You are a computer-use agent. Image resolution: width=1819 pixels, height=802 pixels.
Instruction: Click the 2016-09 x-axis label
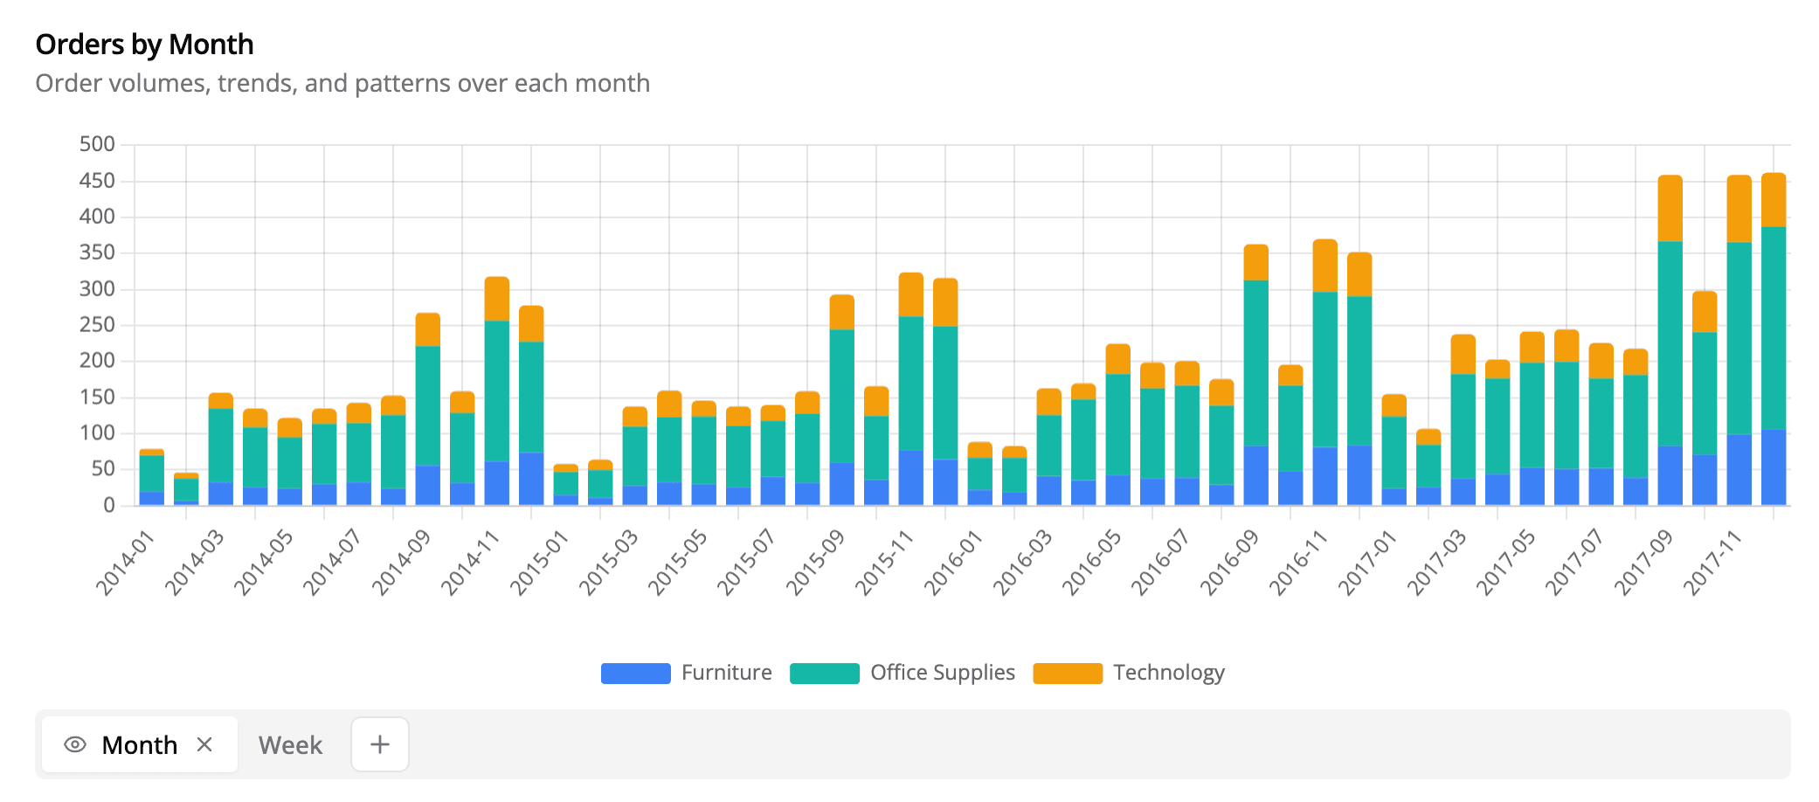[1230, 563]
